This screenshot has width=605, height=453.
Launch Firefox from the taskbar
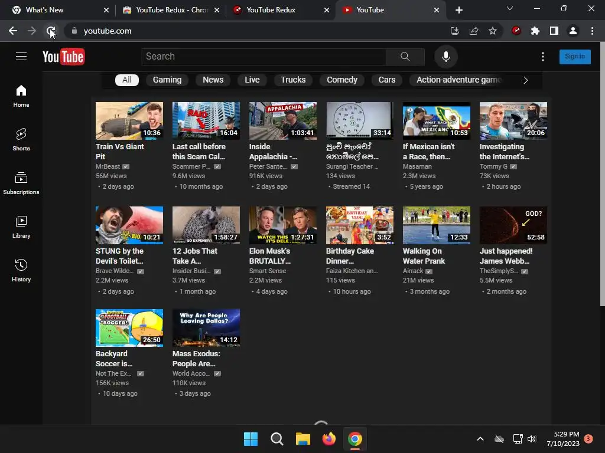[x=328, y=439]
